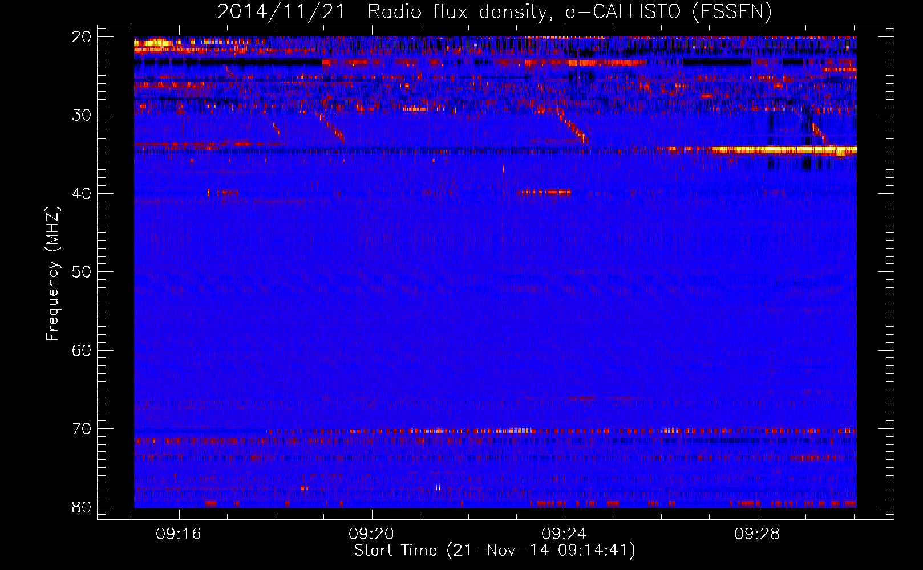The height and width of the screenshot is (570, 923).
Task: Click the frequency tick label '60'
Action: pos(82,351)
